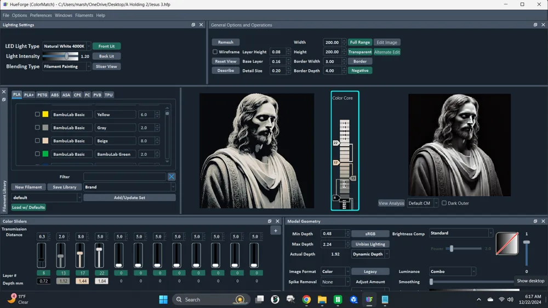548x308 pixels.
Task: Check the BambuLab Green filament
Action: tap(37, 154)
